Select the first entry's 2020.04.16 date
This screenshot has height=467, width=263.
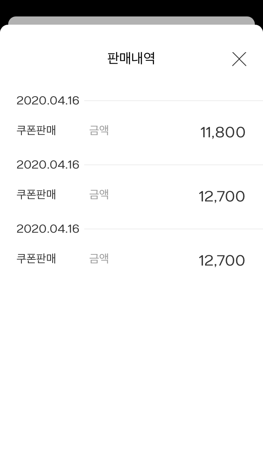(48, 101)
